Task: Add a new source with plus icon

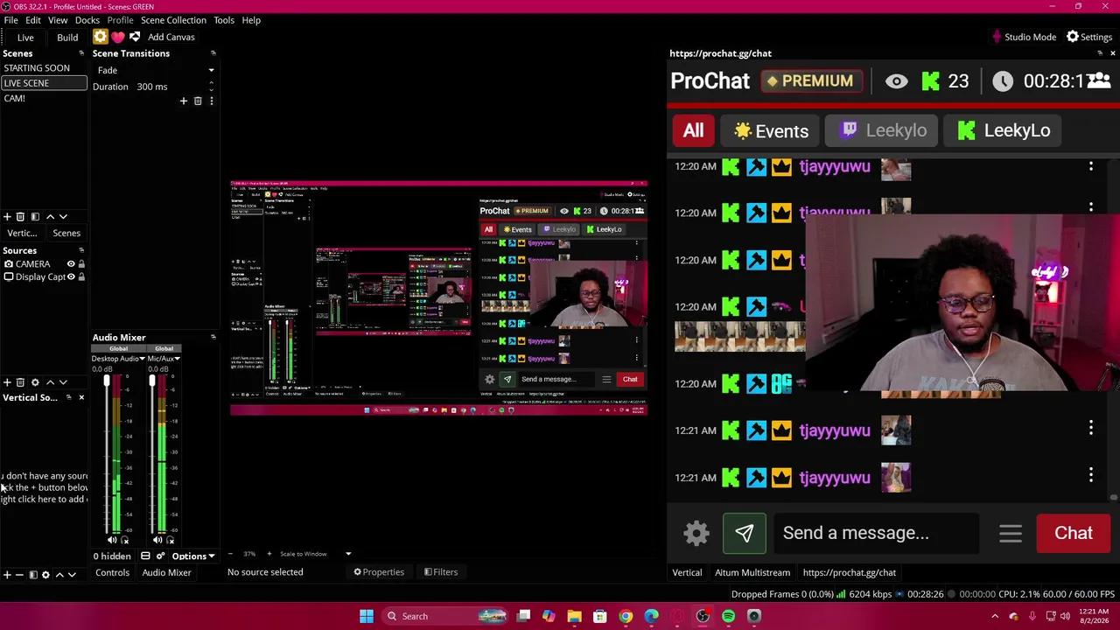Action: pos(7,382)
